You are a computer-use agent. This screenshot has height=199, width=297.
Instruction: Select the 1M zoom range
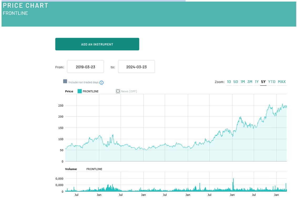pyautogui.click(x=243, y=82)
